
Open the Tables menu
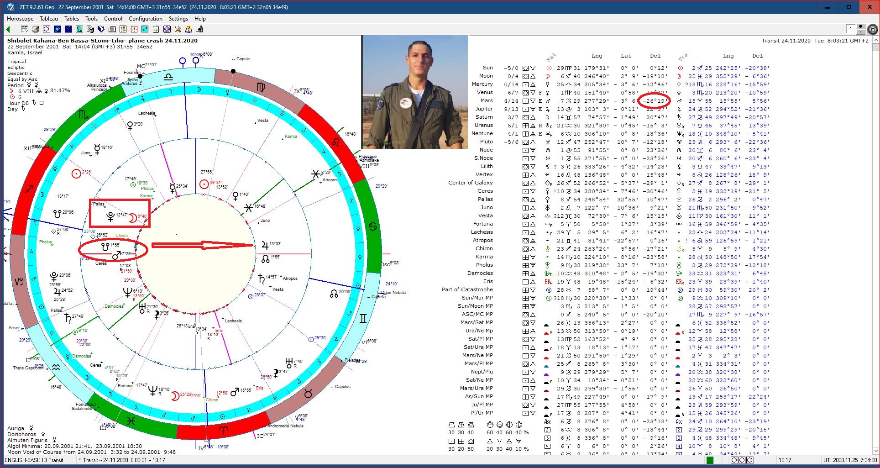pos(72,19)
